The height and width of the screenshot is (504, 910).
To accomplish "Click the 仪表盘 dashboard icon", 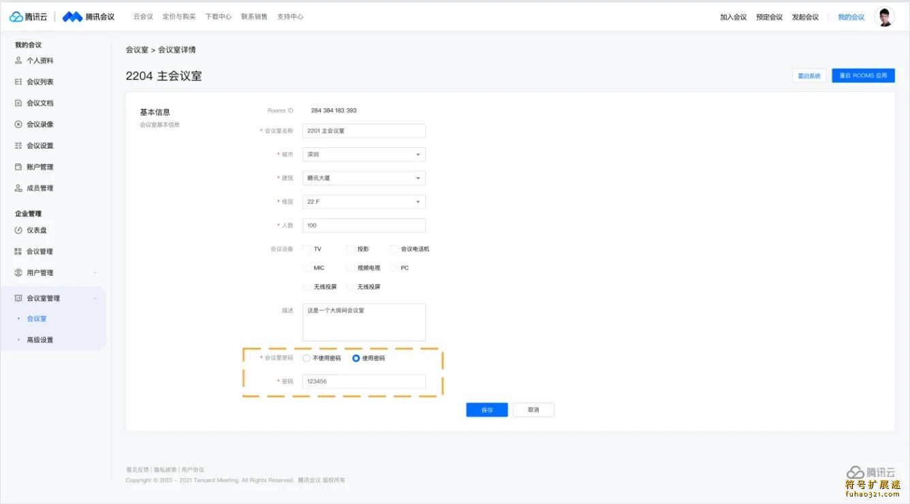I will pos(18,230).
